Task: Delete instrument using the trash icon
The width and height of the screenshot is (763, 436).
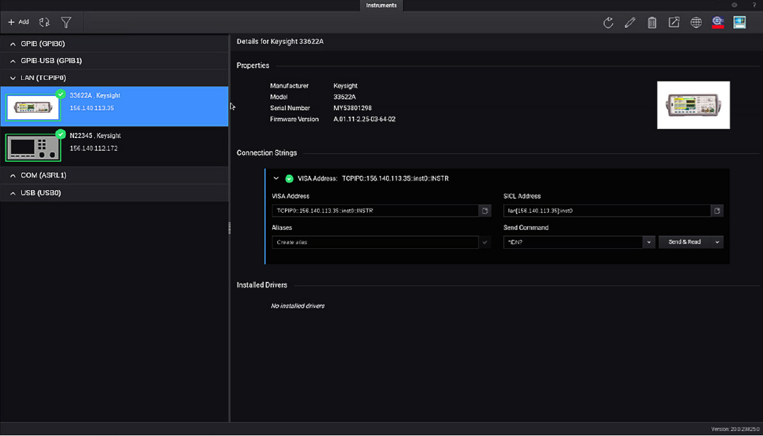Action: click(652, 23)
